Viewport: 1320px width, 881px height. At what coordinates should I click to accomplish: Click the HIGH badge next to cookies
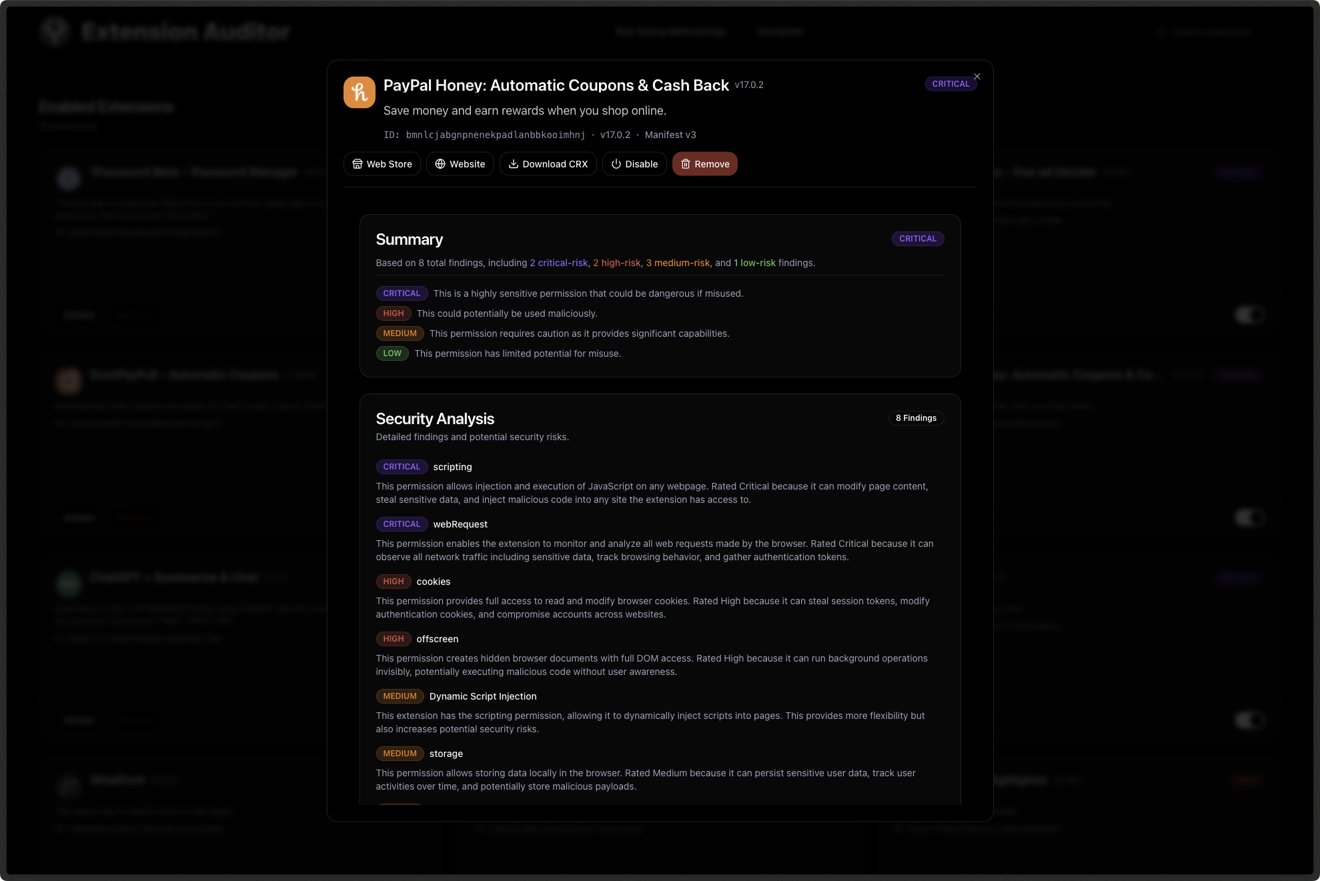point(394,582)
